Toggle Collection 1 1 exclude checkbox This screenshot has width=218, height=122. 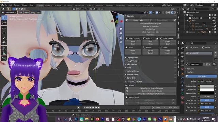210,18
